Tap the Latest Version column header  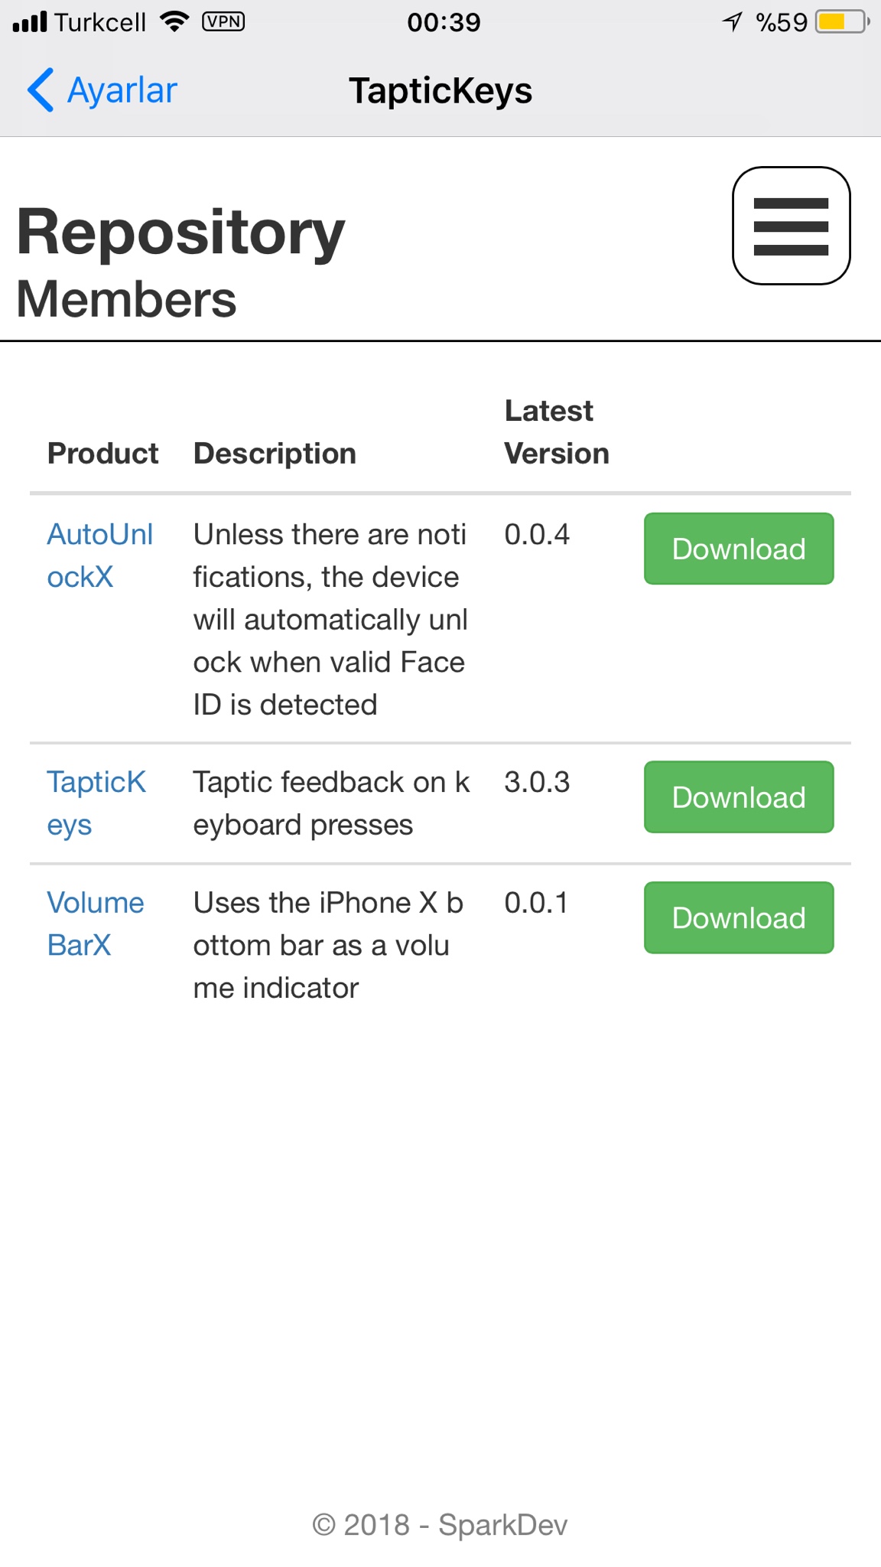(556, 432)
